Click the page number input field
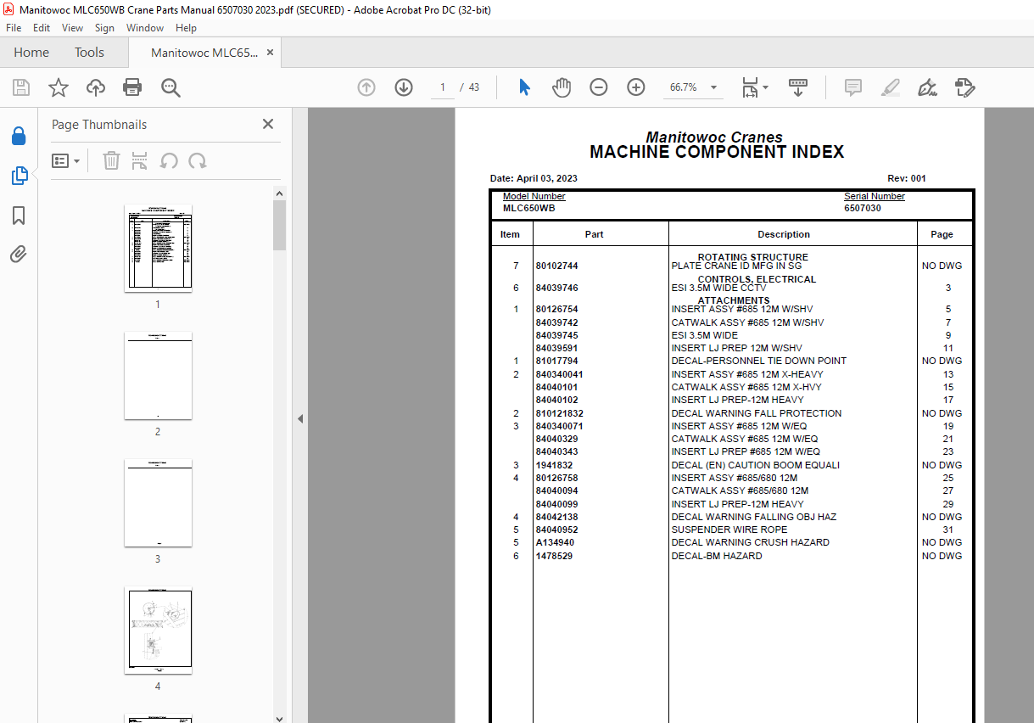The image size is (1034, 723). coord(443,87)
